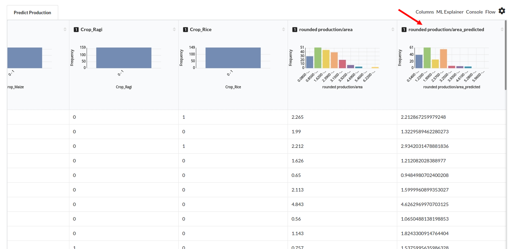This screenshot has height=249, width=517.
Task: Click the rounded production/area type icon
Action: tap(295, 30)
